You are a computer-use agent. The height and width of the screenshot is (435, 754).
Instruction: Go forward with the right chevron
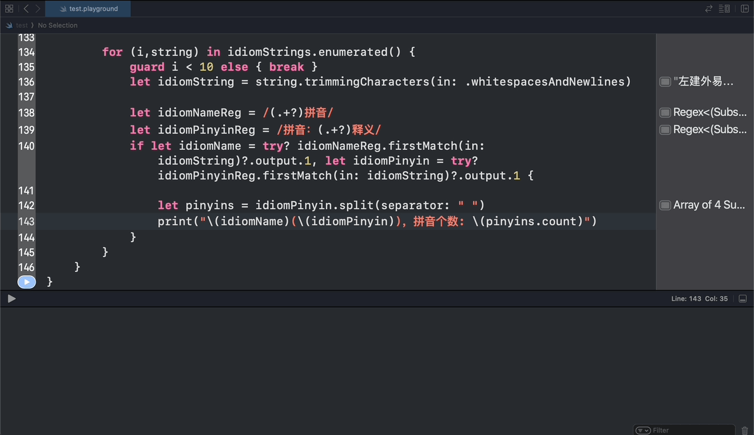pos(38,8)
